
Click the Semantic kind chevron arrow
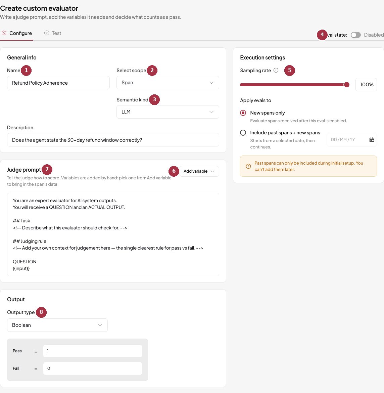[x=211, y=112]
